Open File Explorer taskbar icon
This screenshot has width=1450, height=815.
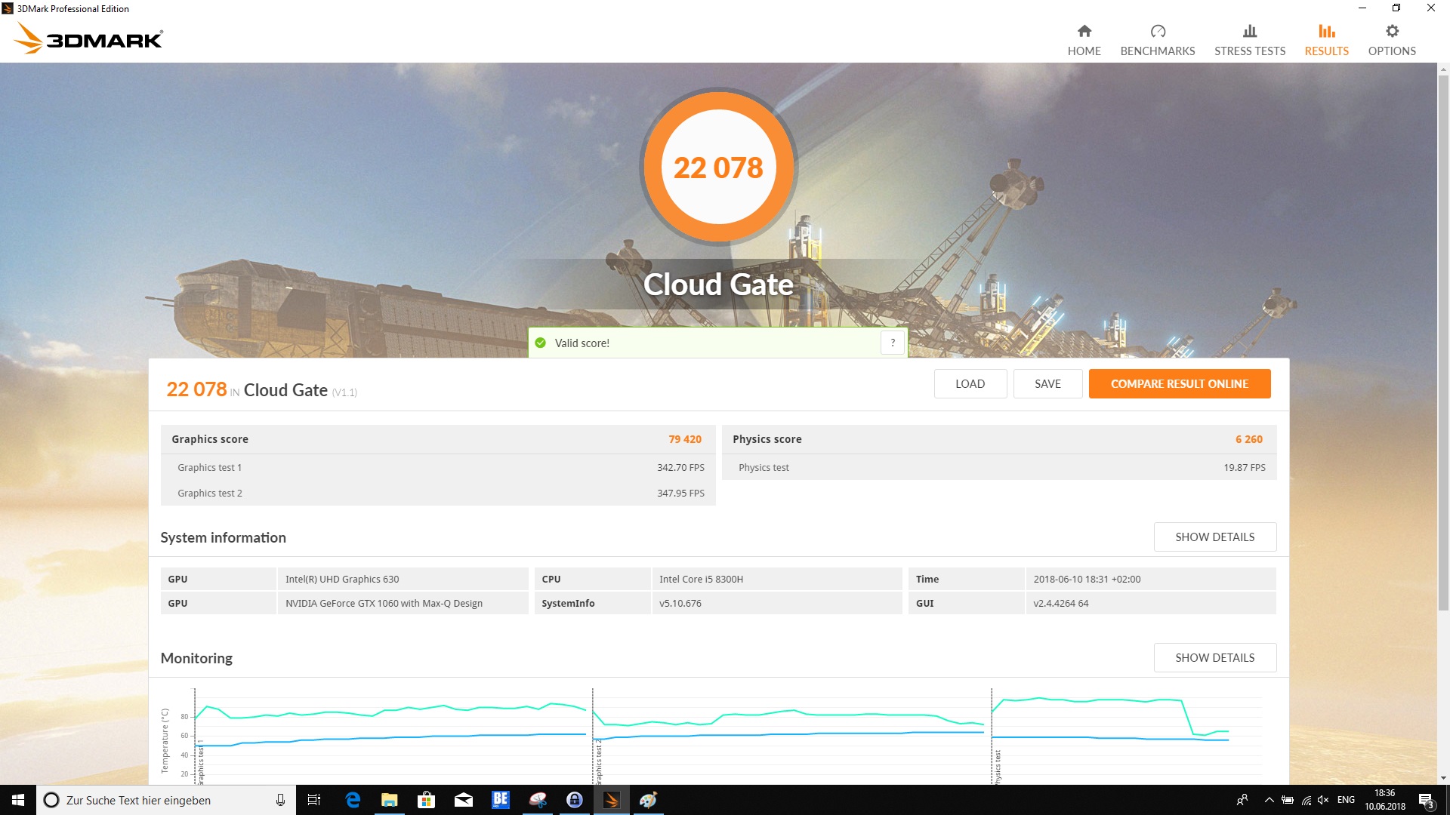(x=390, y=800)
